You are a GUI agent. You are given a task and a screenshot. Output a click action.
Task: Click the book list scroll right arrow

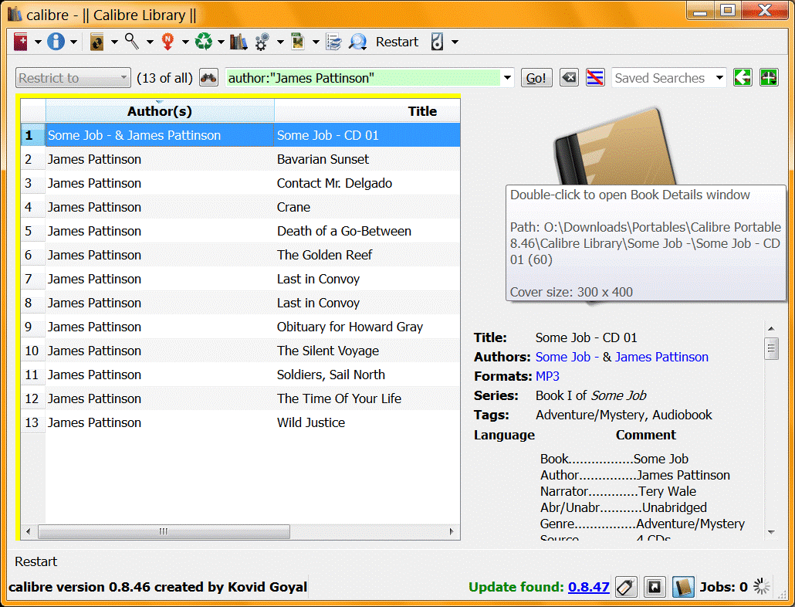[452, 531]
